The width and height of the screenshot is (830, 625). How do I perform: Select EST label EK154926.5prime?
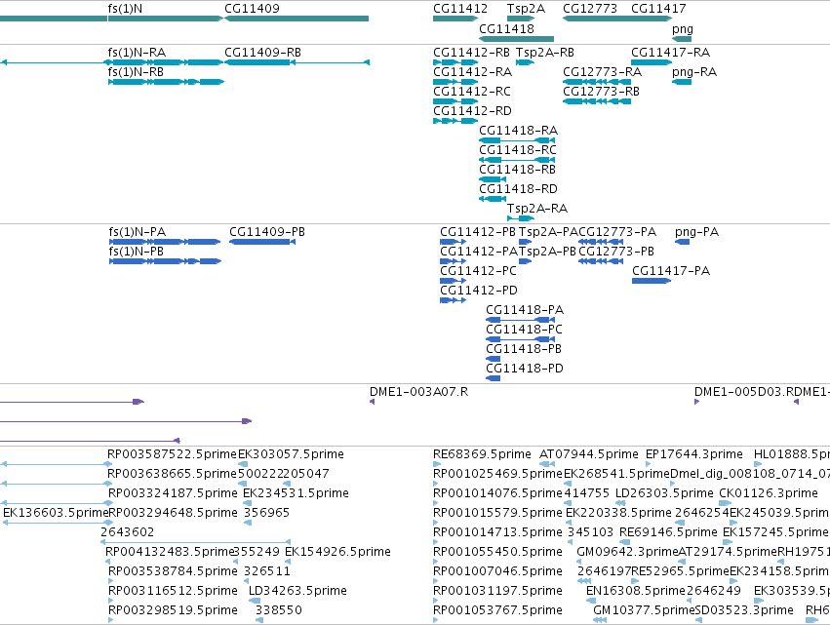pos(337,552)
